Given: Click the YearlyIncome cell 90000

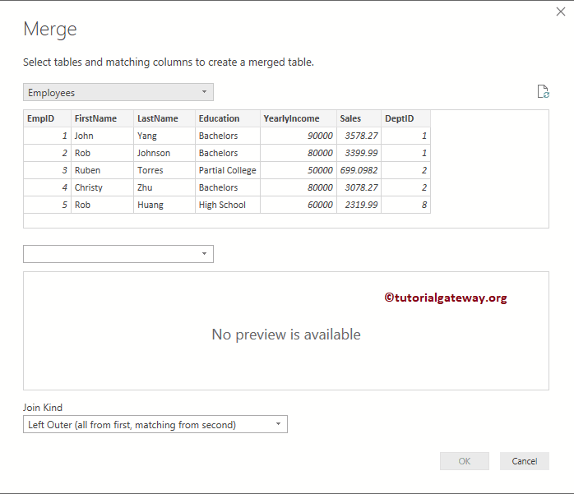Looking at the screenshot, I should [x=299, y=136].
